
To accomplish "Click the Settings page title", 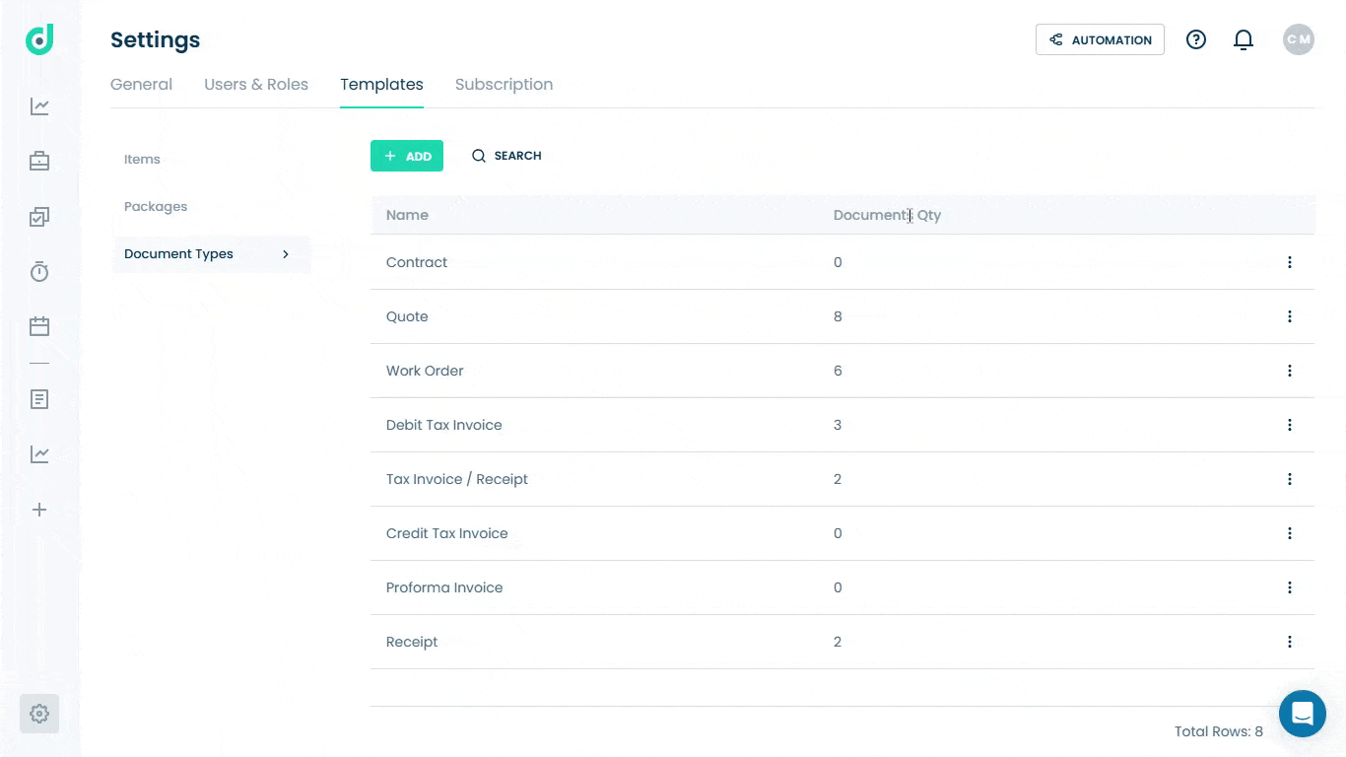I will coord(155,39).
